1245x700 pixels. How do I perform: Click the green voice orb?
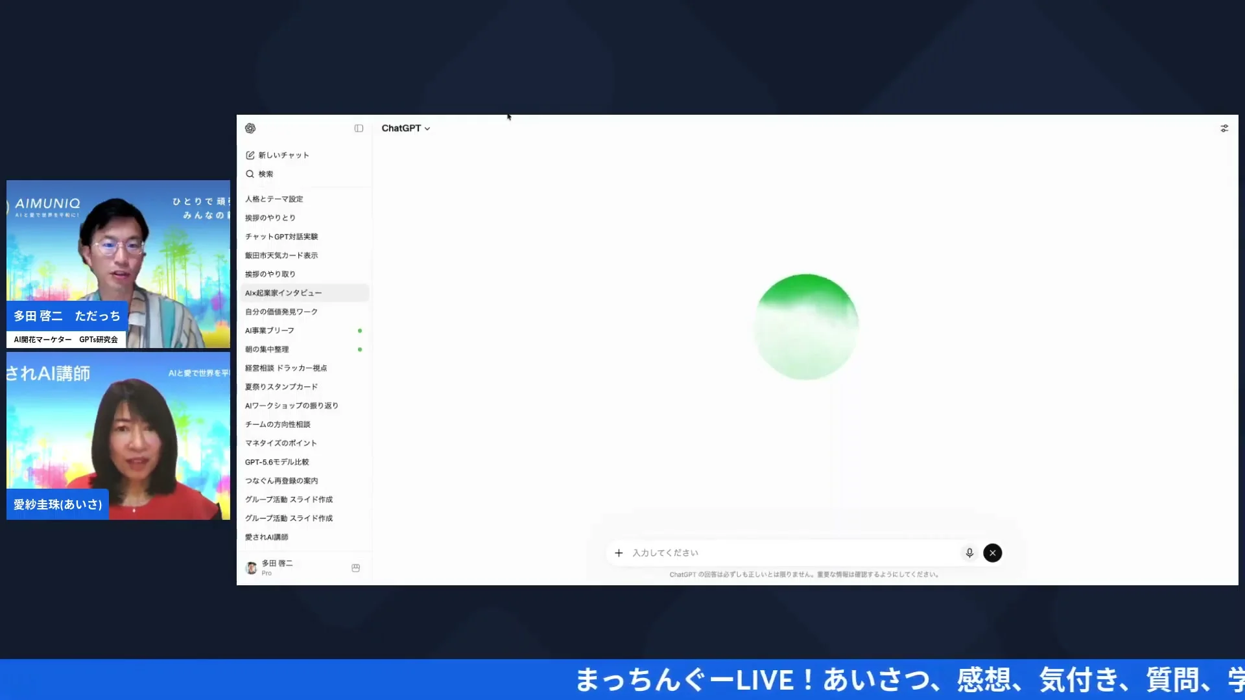click(x=806, y=327)
